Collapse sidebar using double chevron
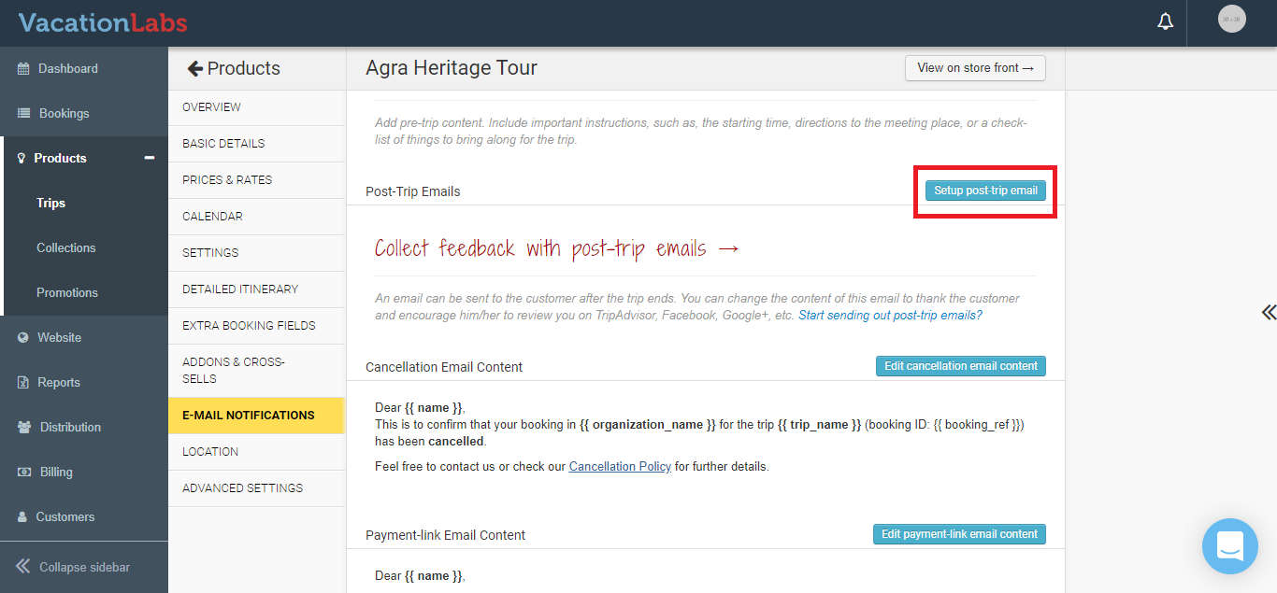The image size is (1277, 593). click(x=22, y=566)
